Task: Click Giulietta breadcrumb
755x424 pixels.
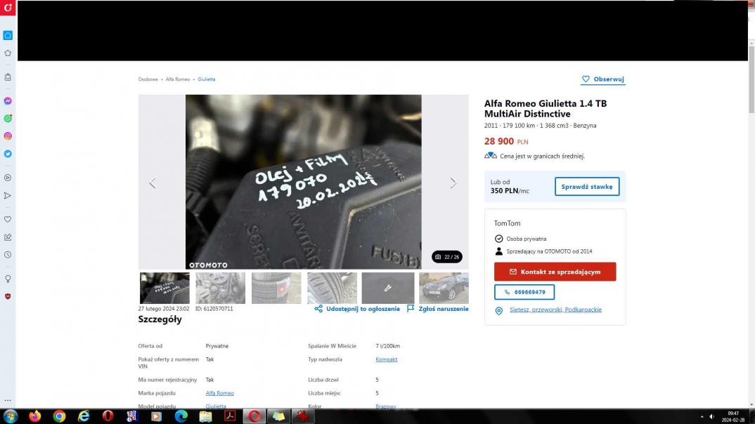Action: tap(207, 79)
